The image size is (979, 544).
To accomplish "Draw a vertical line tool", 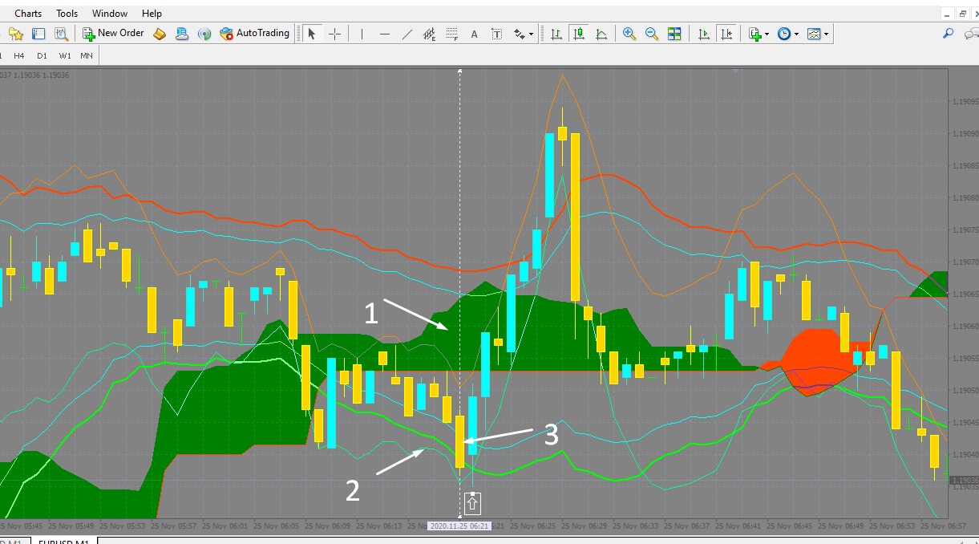I will pos(362,34).
